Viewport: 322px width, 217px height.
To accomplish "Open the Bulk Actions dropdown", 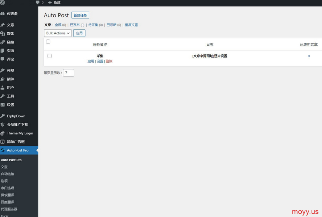I will 58,33.
